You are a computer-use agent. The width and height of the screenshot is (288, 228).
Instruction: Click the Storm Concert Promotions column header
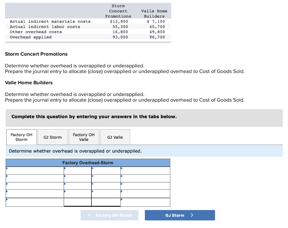point(118,11)
